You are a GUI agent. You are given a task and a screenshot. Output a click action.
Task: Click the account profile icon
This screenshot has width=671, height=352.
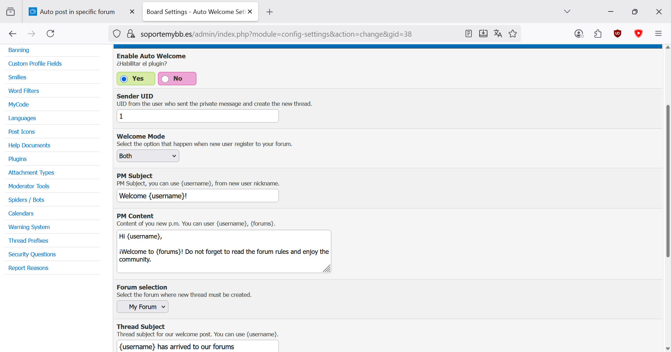(x=579, y=34)
